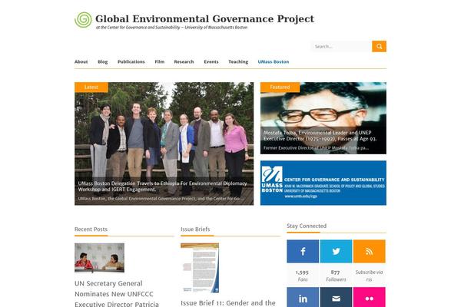Click the Former Executive Director of UNEP excerpt
Viewport: 461px width, 307px height.
316,148
